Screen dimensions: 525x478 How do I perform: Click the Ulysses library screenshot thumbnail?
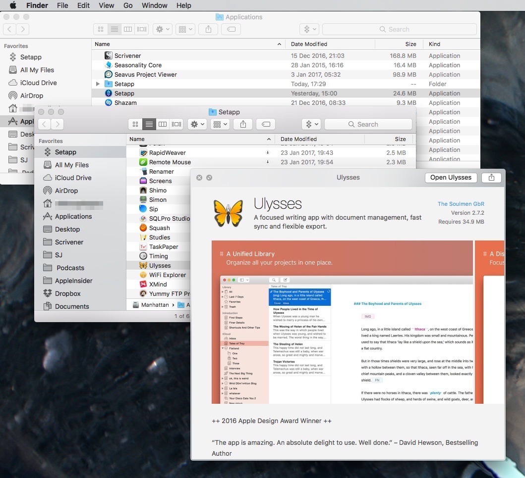342,322
